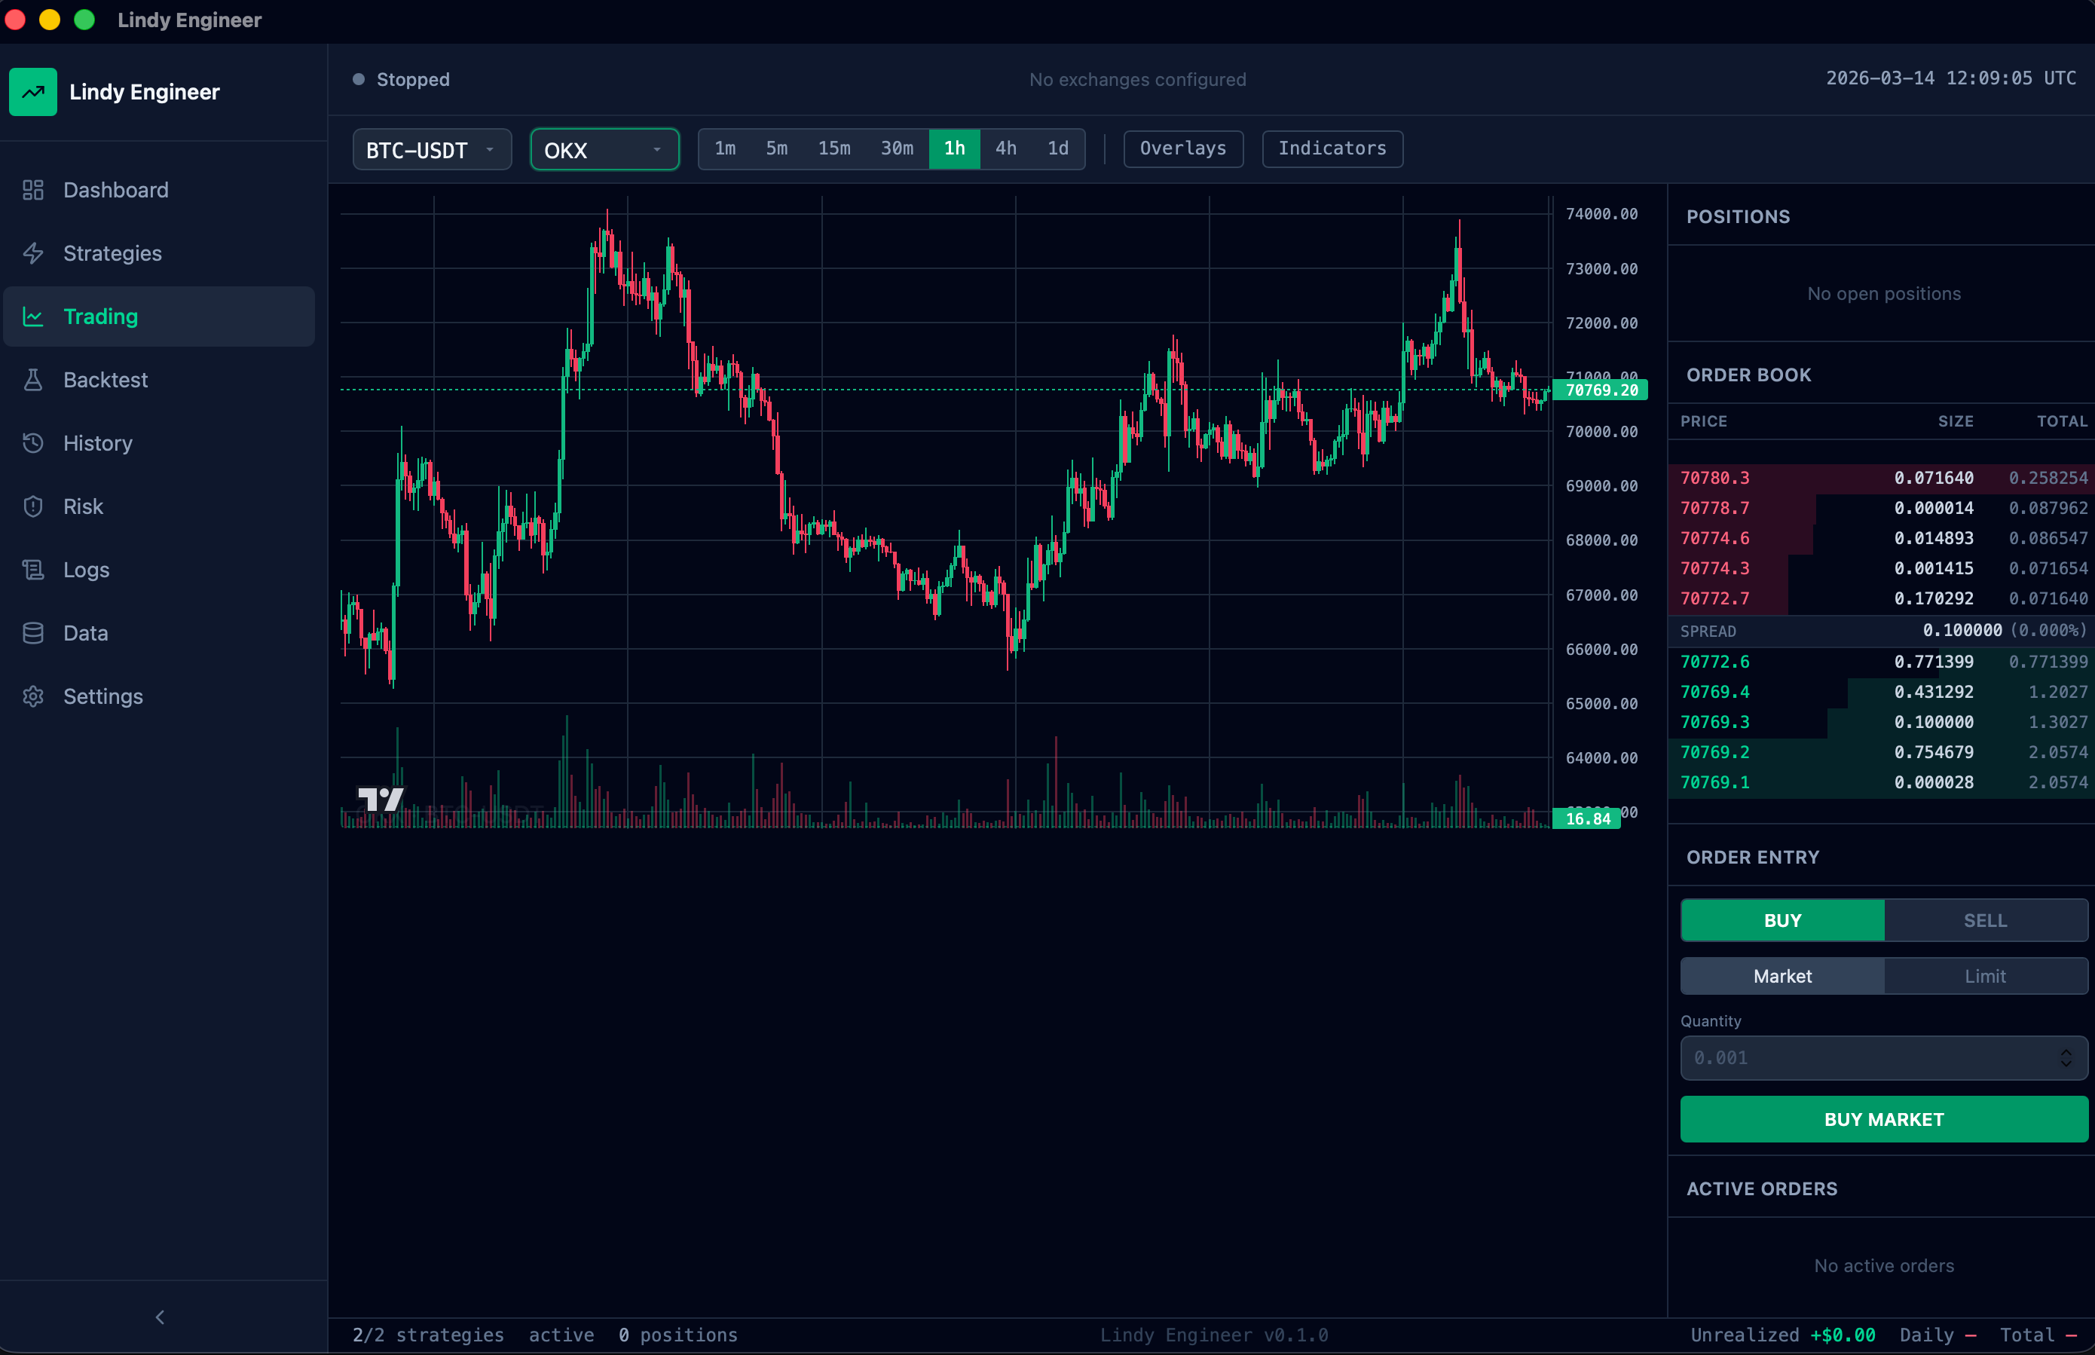
Task: Toggle the 4h timeframe
Action: [1006, 148]
